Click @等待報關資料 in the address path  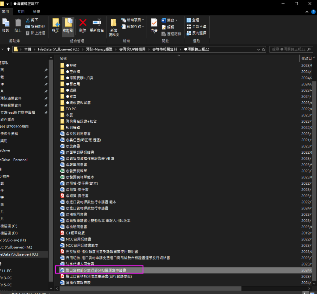164,49
